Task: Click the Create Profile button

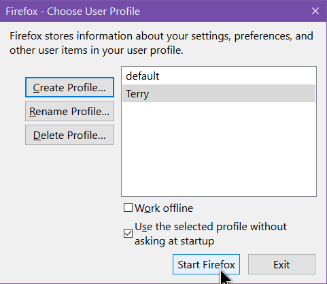Action: pyautogui.click(x=69, y=87)
